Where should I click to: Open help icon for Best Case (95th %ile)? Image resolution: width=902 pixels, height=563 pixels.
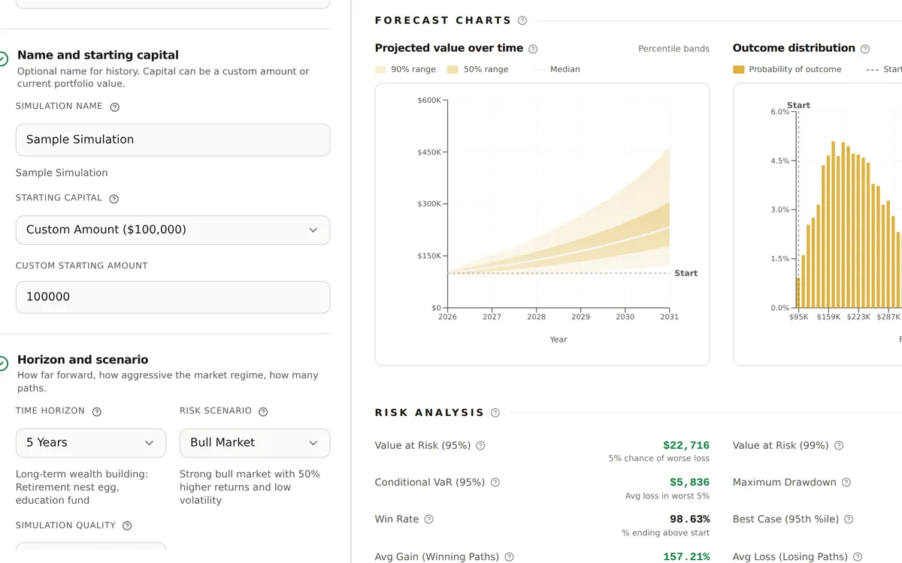pyautogui.click(x=849, y=519)
